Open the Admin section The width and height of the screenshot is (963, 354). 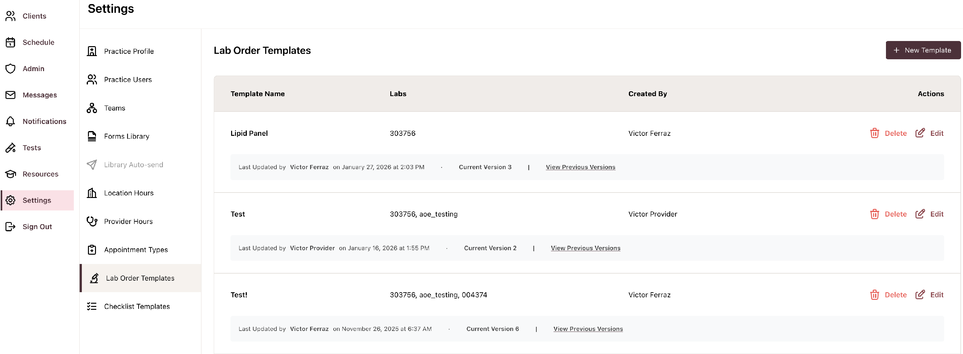33,69
